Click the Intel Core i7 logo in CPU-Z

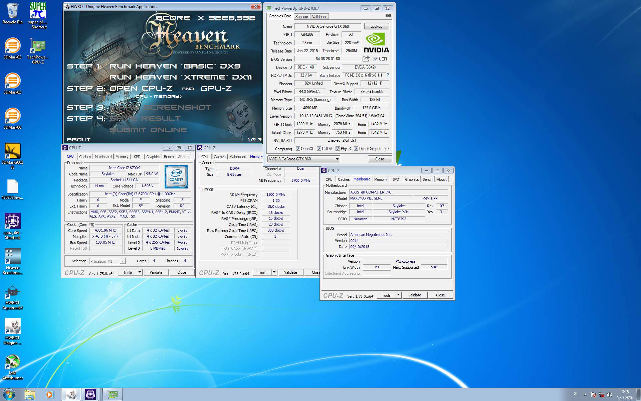point(176,177)
